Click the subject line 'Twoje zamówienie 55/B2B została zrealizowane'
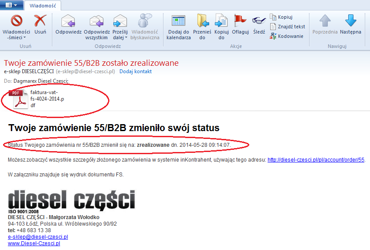Image resolution: width=370 pixels, height=250 pixels. pos(91,63)
